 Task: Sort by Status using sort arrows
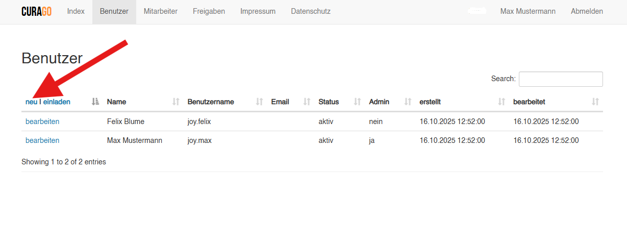pyautogui.click(x=358, y=102)
